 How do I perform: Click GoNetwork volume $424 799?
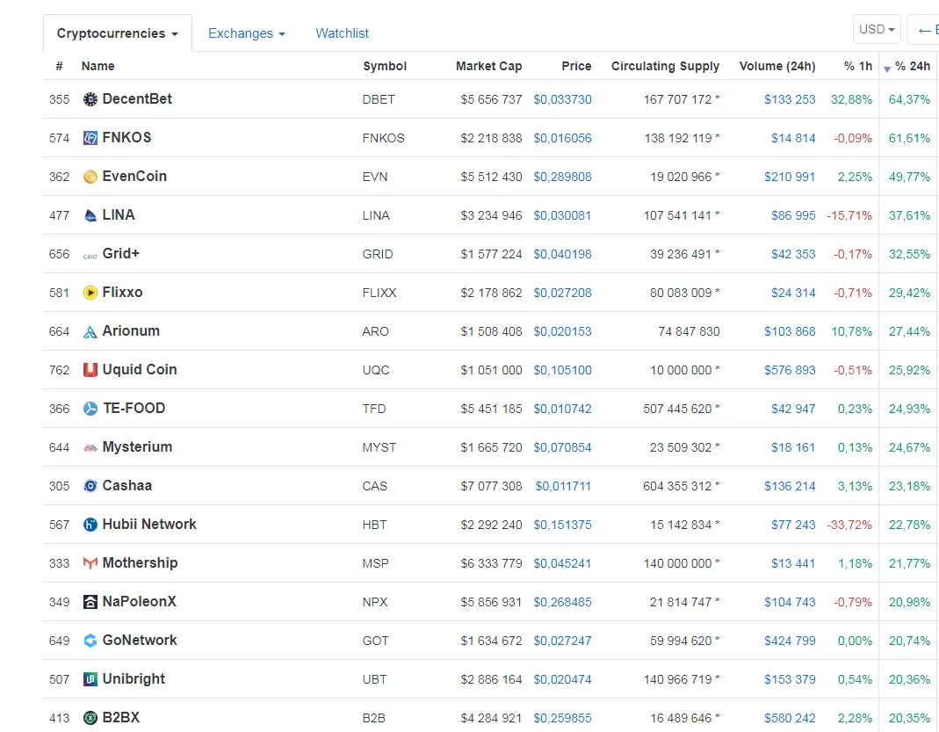790,641
